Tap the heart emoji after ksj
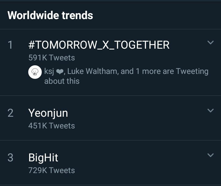Image resolution: width=221 pixels, height=186 pixels. (60, 72)
